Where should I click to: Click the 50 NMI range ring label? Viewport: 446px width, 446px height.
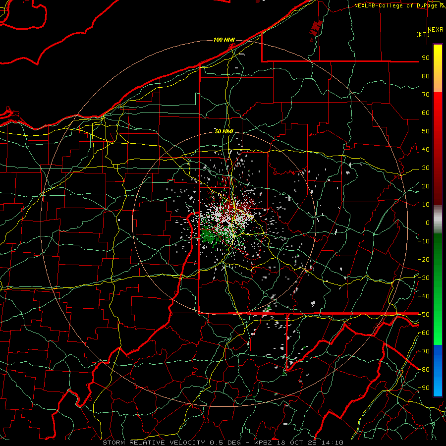[x=224, y=131]
